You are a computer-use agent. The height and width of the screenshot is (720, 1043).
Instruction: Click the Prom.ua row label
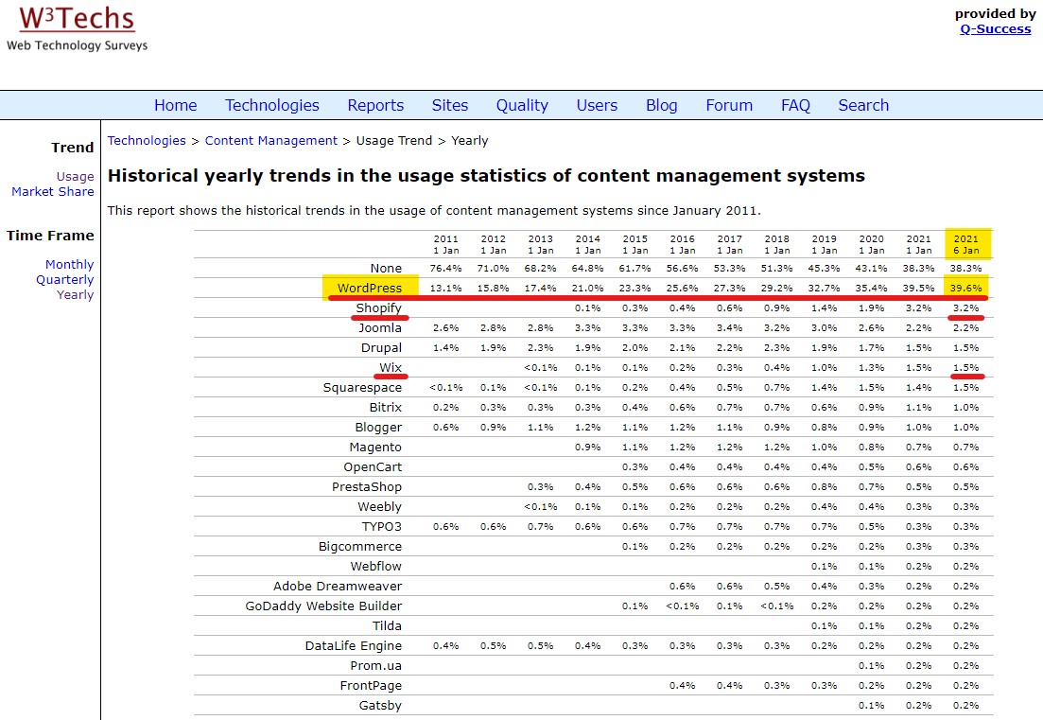[x=376, y=665]
